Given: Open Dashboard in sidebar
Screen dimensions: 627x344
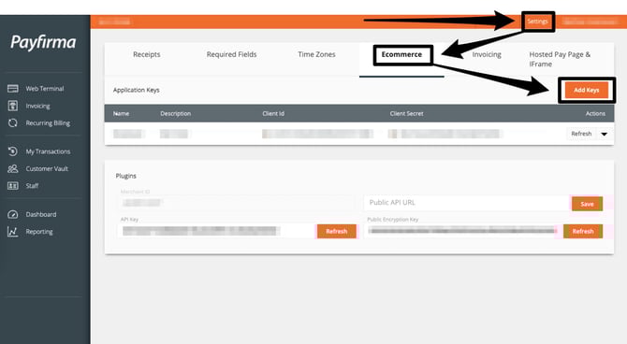Looking at the screenshot, I should coord(41,215).
